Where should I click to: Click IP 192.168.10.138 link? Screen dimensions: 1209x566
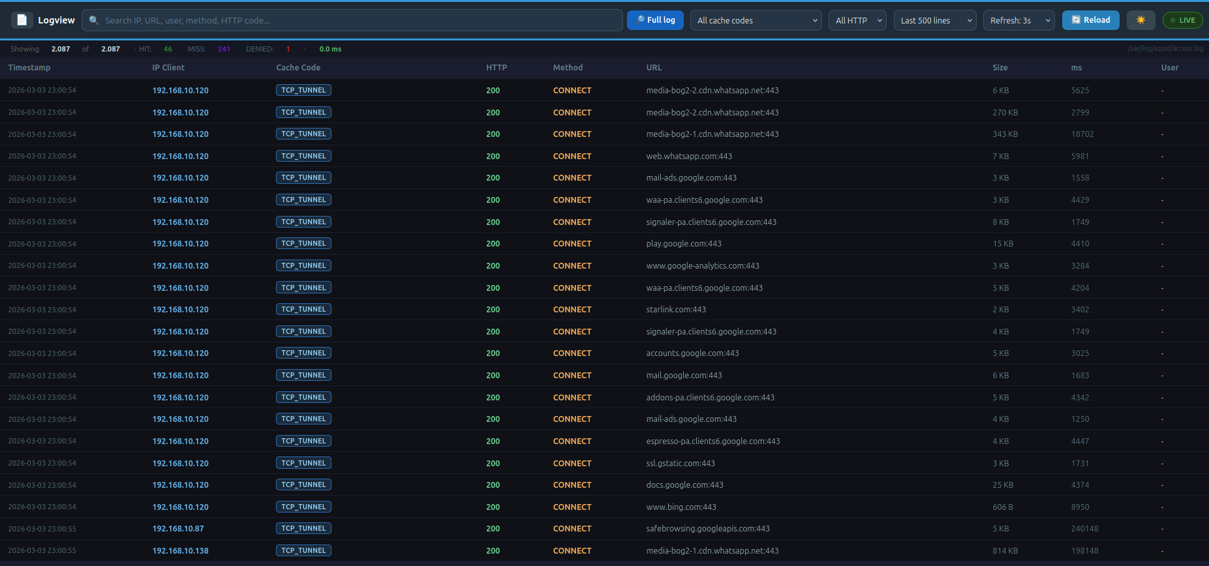pyautogui.click(x=181, y=551)
